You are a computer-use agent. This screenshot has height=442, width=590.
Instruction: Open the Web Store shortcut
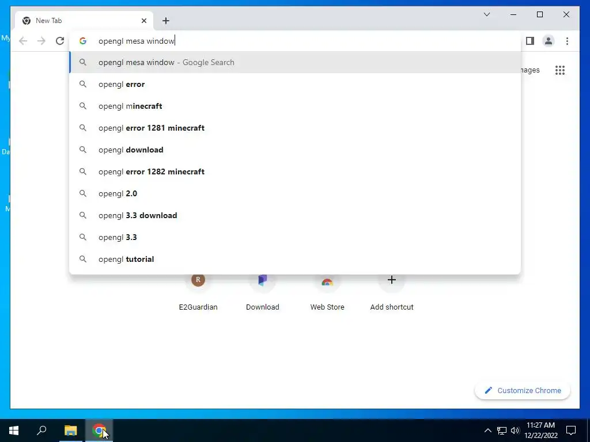pyautogui.click(x=327, y=293)
